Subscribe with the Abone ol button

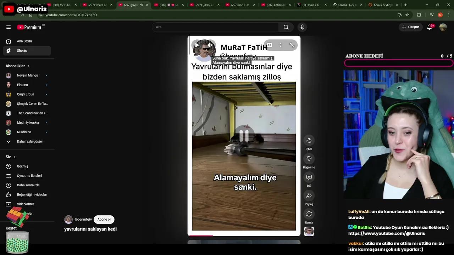pos(104,220)
